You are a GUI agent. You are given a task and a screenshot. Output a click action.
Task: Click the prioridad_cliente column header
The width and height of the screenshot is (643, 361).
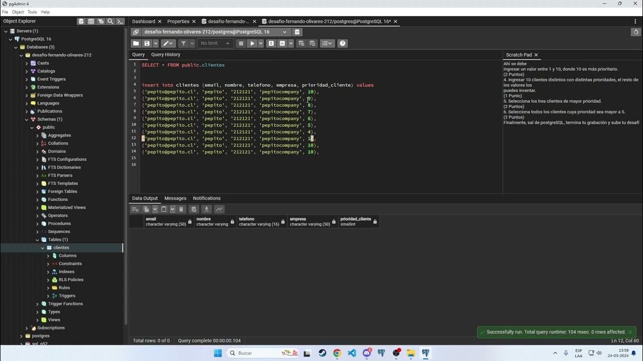coord(359,222)
